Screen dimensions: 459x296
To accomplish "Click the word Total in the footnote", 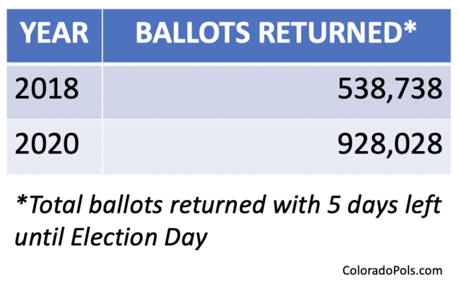I will pyautogui.click(x=52, y=206).
